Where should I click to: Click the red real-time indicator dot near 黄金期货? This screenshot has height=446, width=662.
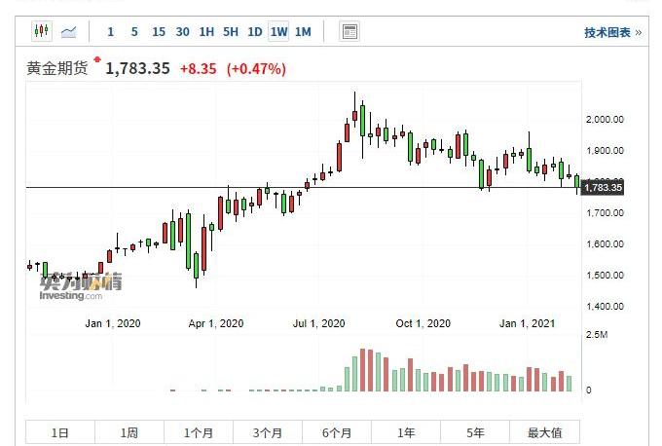[x=97, y=59]
